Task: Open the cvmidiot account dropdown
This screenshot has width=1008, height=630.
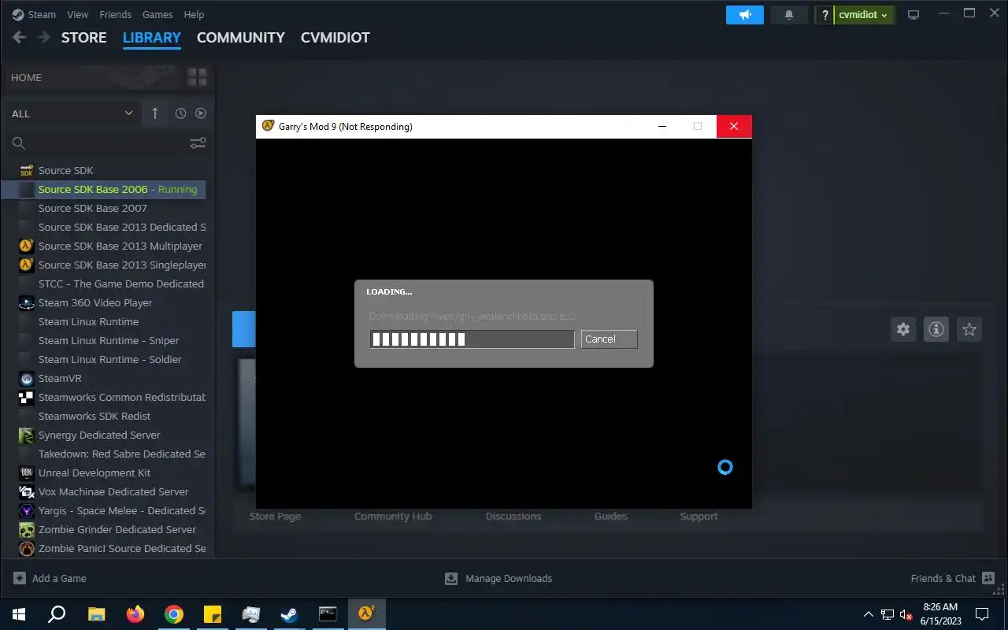Action: 863,15
